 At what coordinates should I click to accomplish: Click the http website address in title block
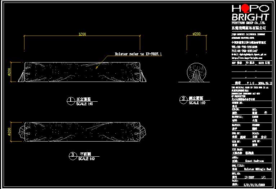pos(247,58)
